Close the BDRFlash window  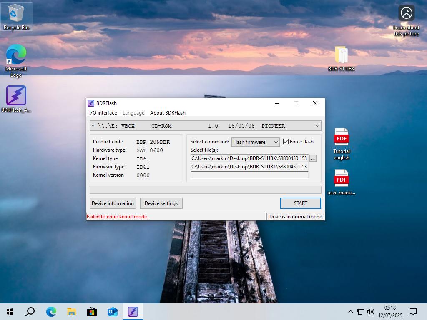[x=315, y=103]
